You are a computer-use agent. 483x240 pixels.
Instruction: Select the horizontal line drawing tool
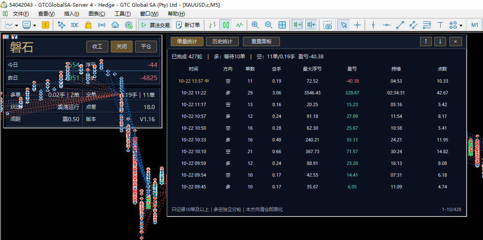point(386,25)
